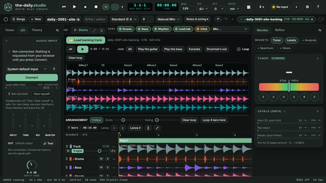Image resolution: width=326 pixels, height=183 pixels.
Task: Rewind transport to the start
Action: [x=64, y=7]
